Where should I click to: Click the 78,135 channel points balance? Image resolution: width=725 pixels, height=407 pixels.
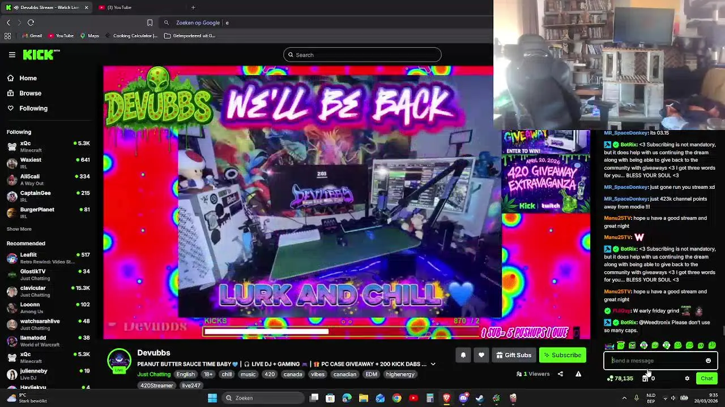pos(620,378)
